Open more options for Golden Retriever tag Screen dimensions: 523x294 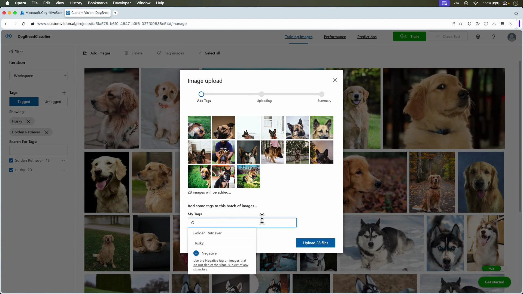(64, 161)
